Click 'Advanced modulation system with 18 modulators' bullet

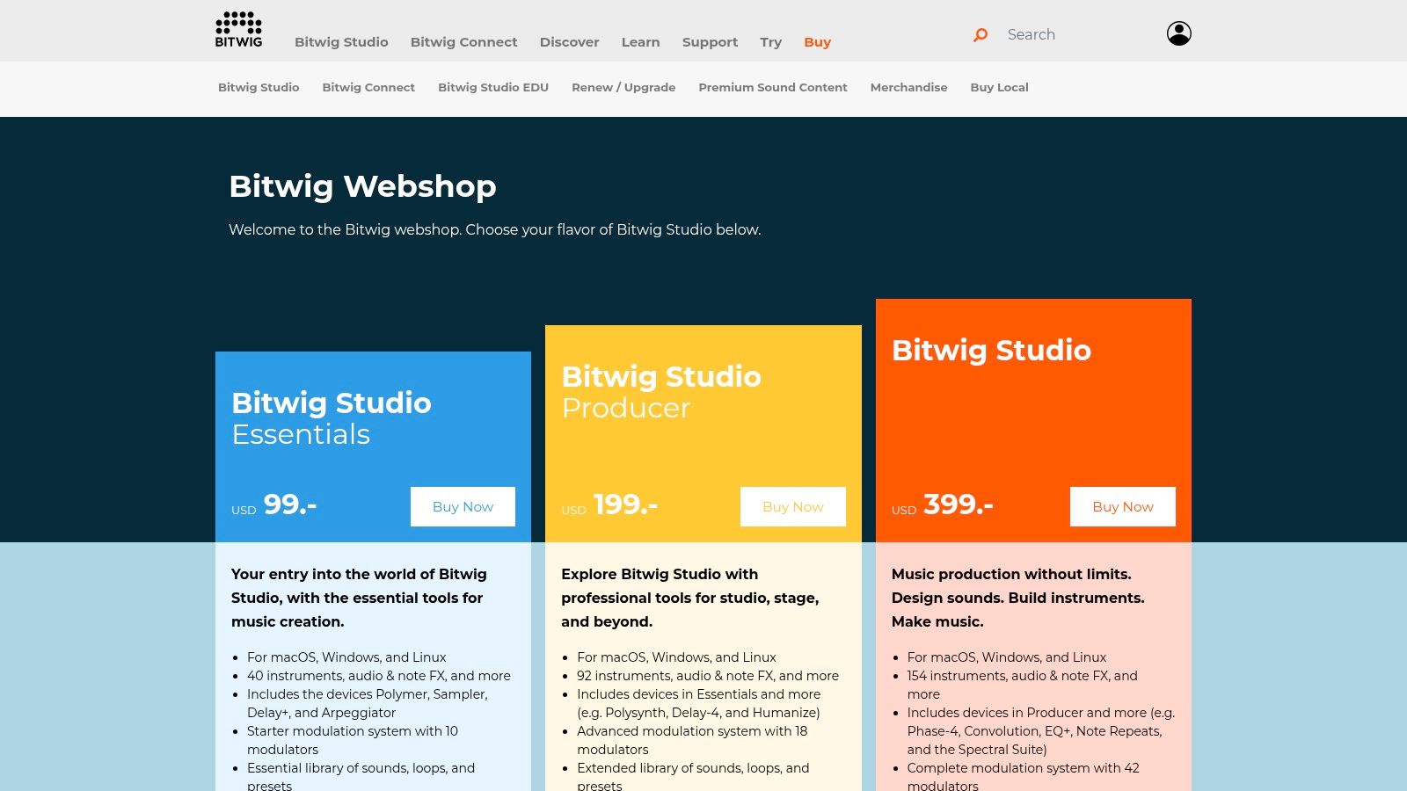[x=692, y=740]
